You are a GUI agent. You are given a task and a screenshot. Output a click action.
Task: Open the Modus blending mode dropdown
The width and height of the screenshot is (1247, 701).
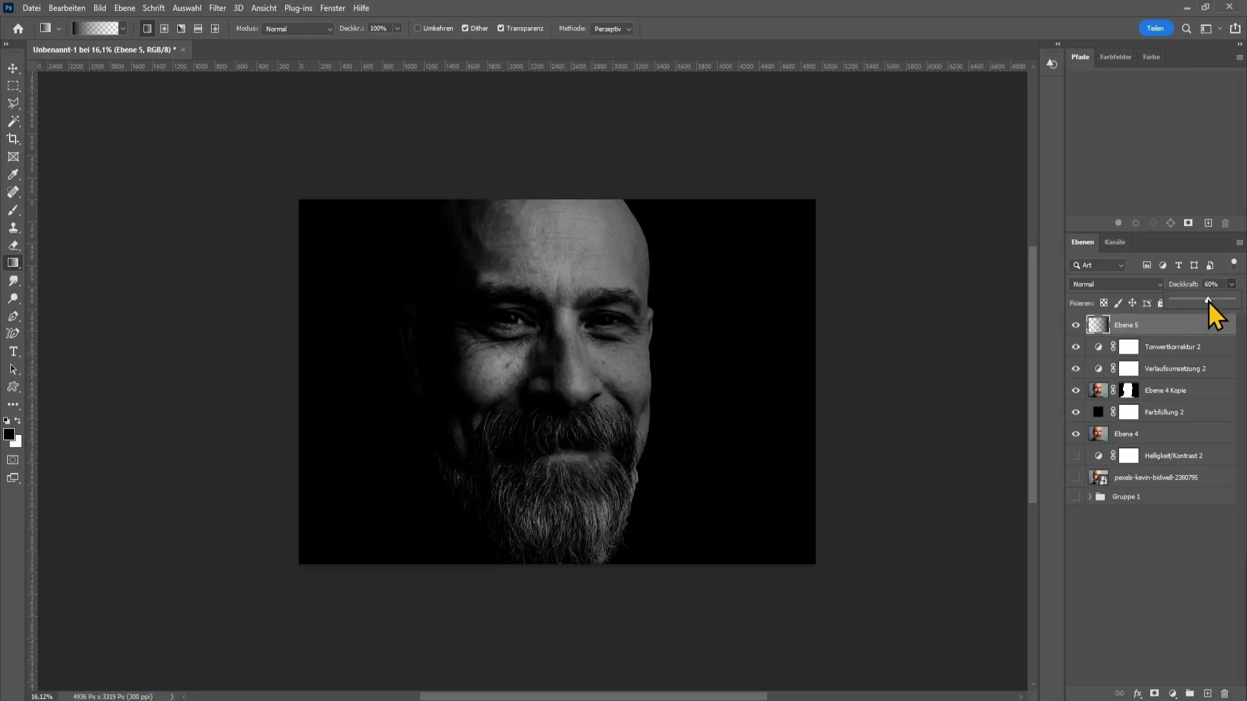pyautogui.click(x=296, y=29)
